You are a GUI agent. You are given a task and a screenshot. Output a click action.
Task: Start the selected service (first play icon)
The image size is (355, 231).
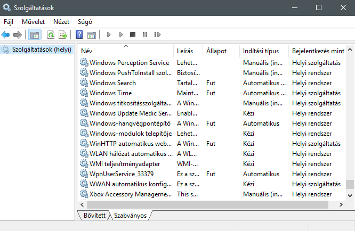click(x=109, y=35)
